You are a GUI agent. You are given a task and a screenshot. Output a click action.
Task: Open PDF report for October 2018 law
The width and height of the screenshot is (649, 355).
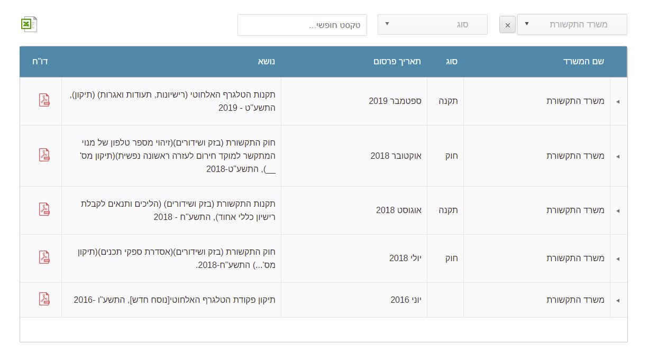(44, 155)
